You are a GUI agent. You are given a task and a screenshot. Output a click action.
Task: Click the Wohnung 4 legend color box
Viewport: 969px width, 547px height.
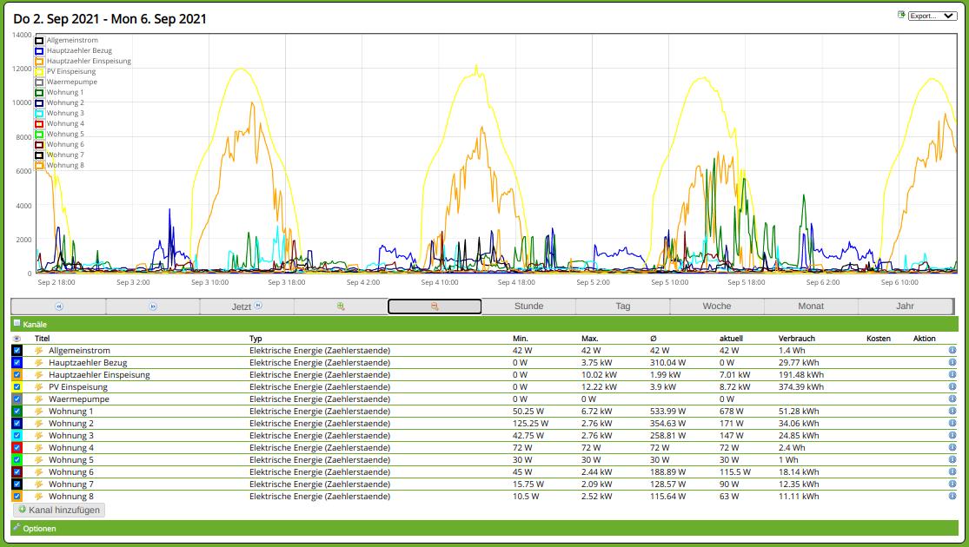[40, 123]
